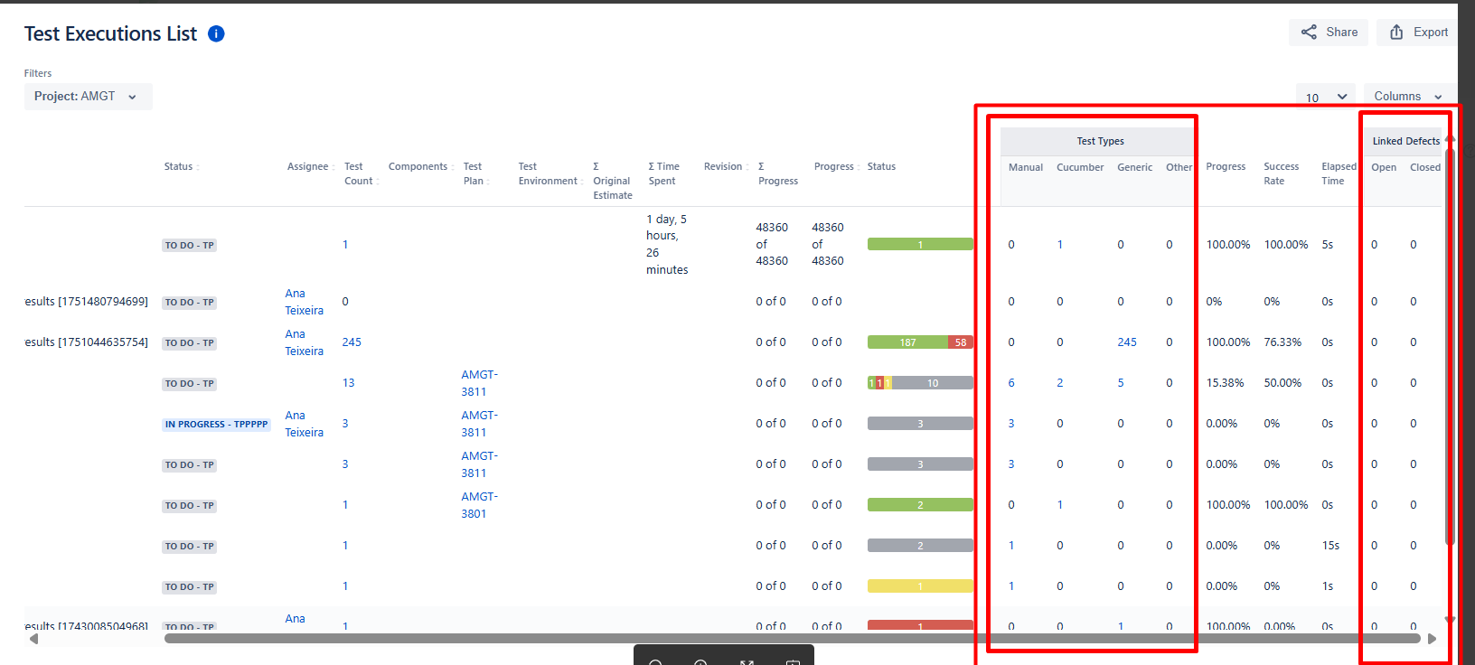Image resolution: width=1475 pixels, height=665 pixels.
Task: Open the Project: AMGT filter dropdown
Action: (x=88, y=97)
